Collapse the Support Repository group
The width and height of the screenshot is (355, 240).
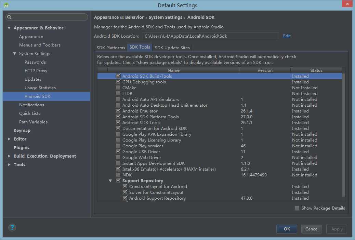coord(110,181)
